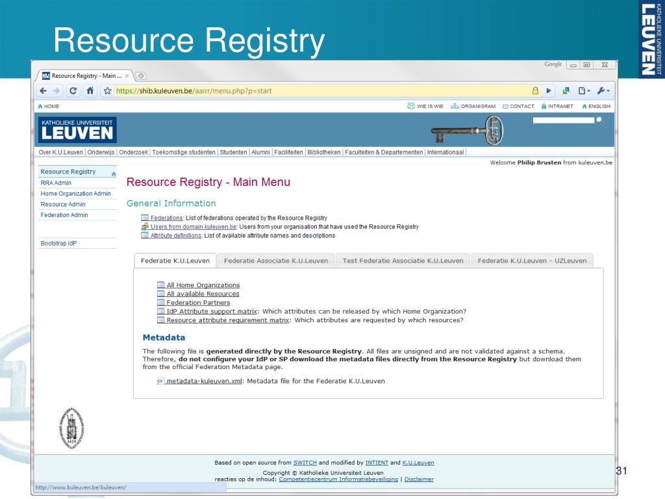Image resolution: width=665 pixels, height=499 pixels.
Task: Open the Federation Partners link
Action: click(x=198, y=303)
